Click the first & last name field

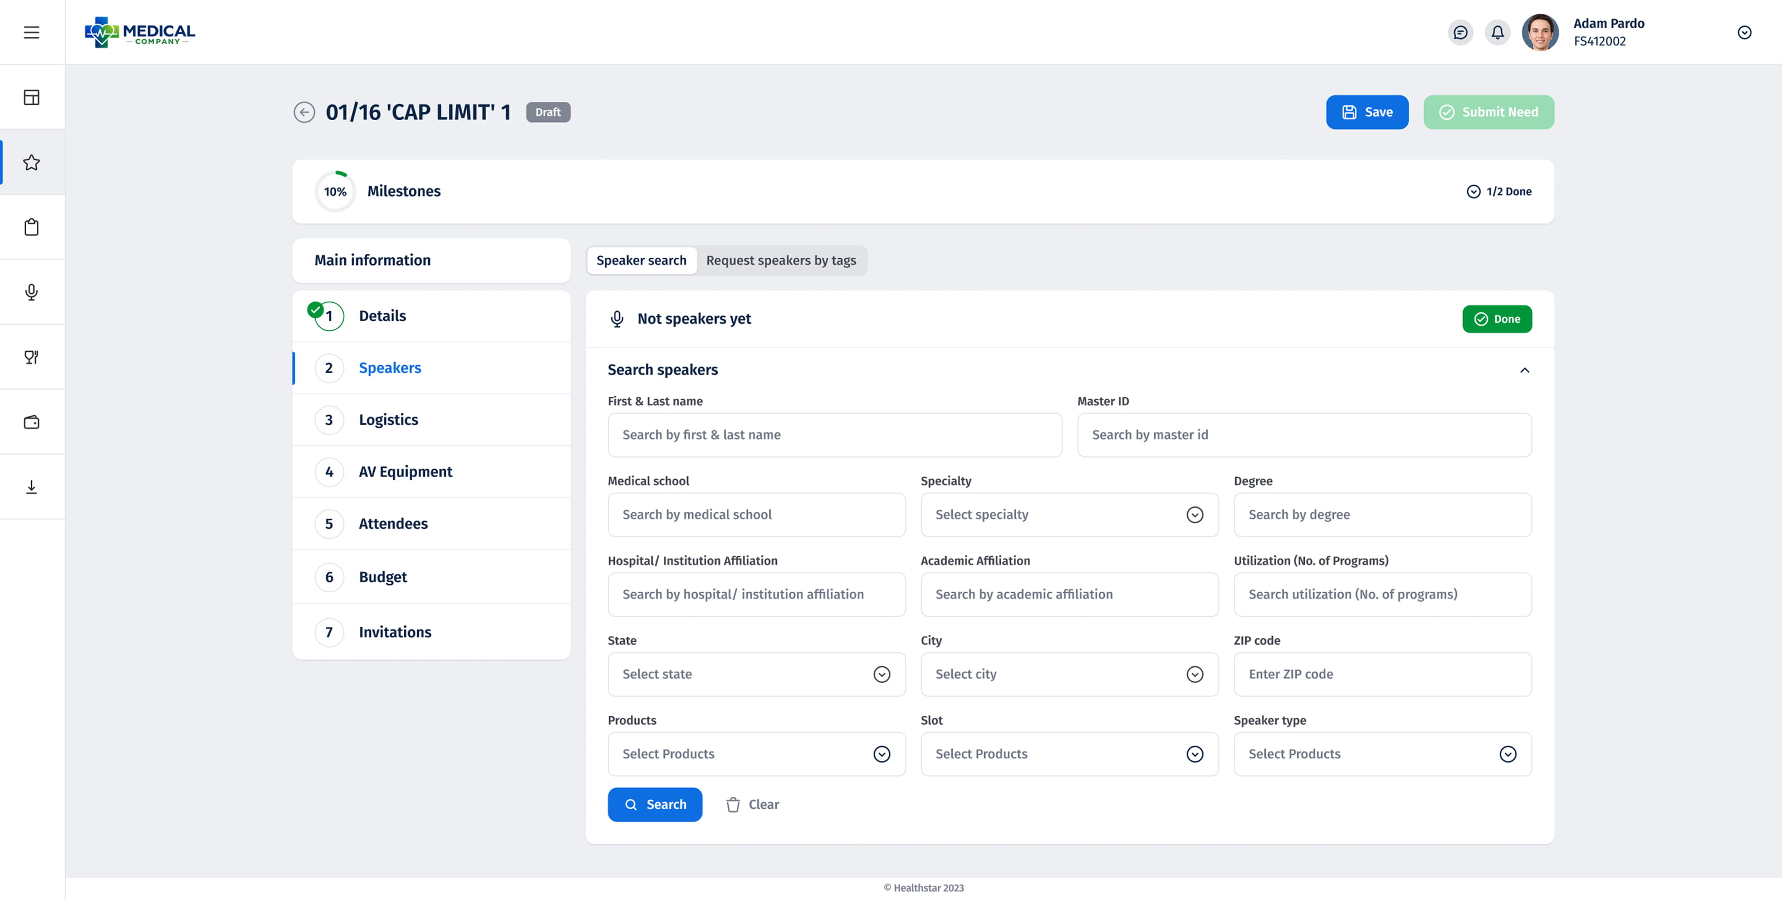click(834, 435)
